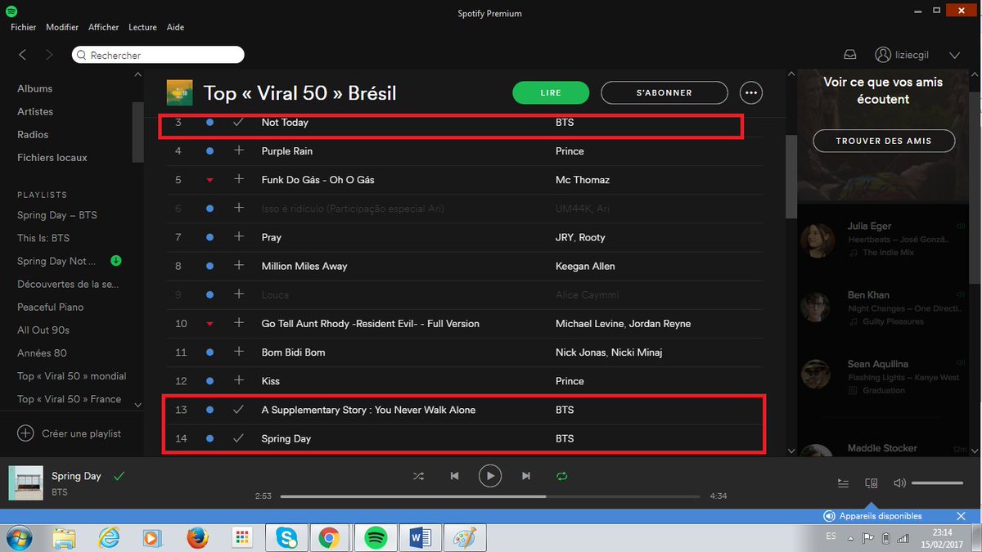
Task: Open Radios in the sidebar
Action: point(33,134)
